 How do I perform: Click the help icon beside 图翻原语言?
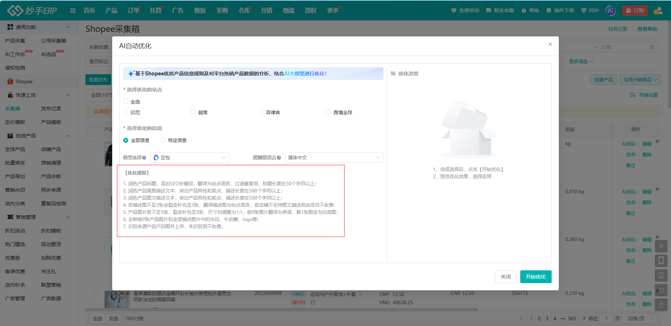pos(279,157)
